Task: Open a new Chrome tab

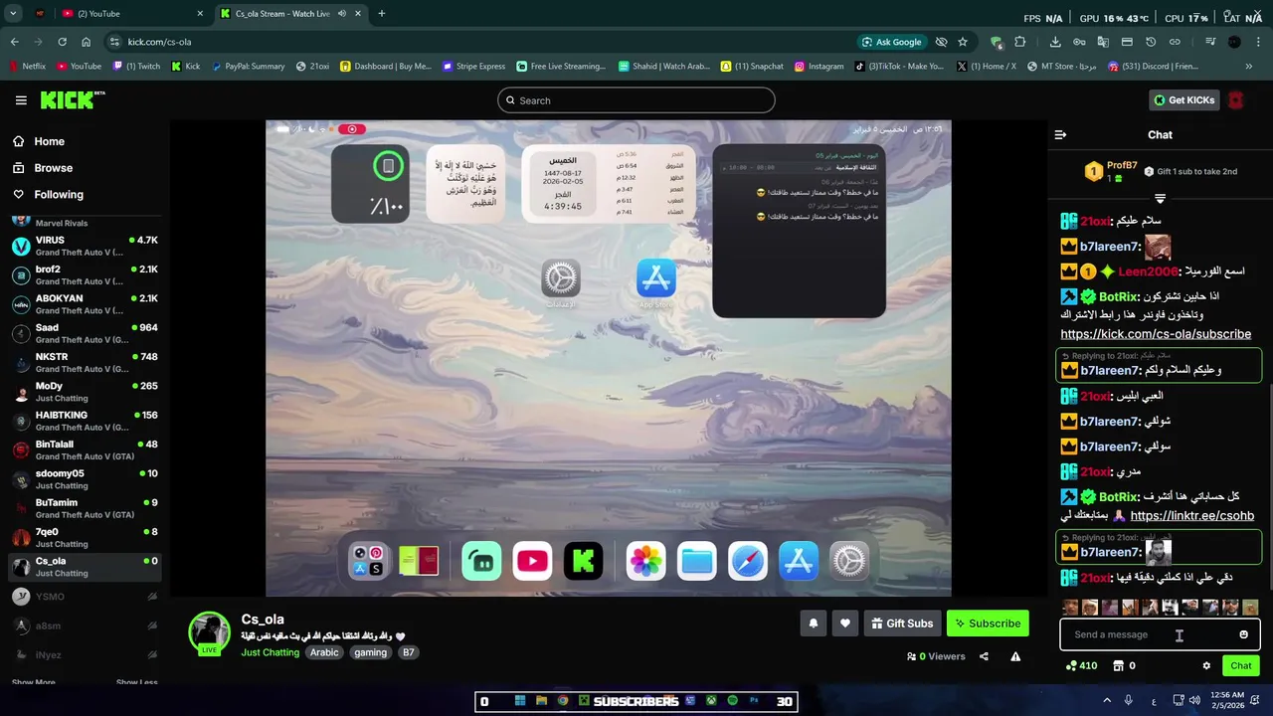Action: [x=382, y=14]
